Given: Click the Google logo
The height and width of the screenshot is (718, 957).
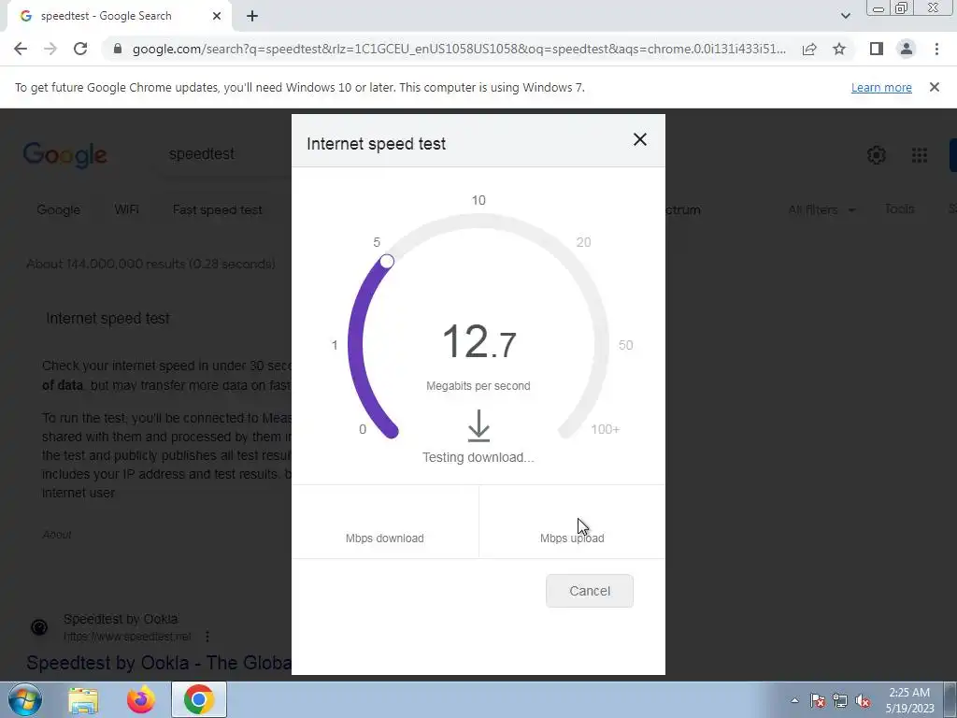Looking at the screenshot, I should click(x=65, y=155).
